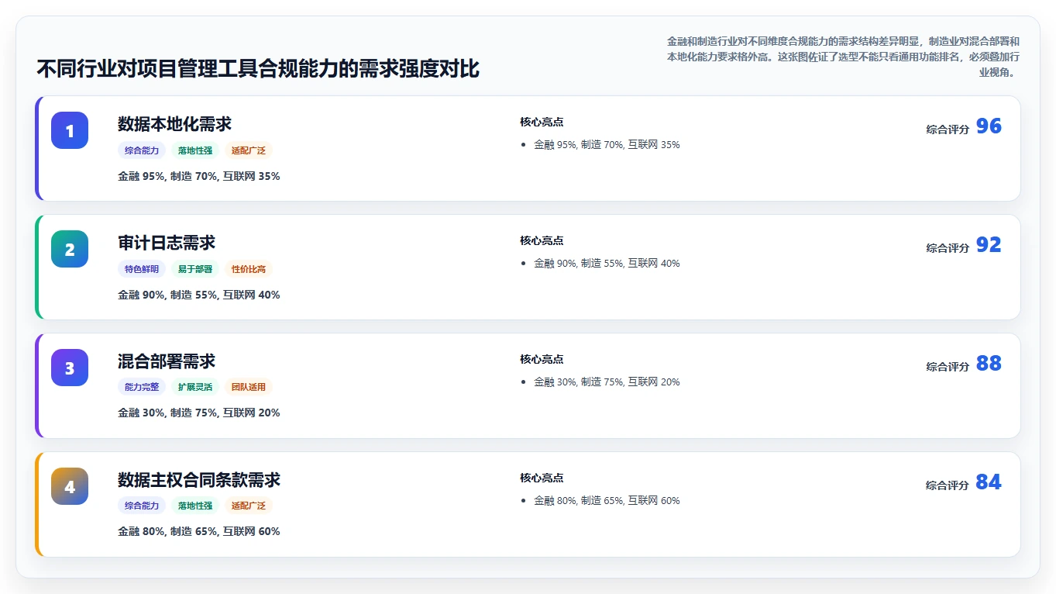This screenshot has height=594, width=1056.
Task: Click 核心亮点 heading in 混合部署需求 card
Action: (x=542, y=359)
